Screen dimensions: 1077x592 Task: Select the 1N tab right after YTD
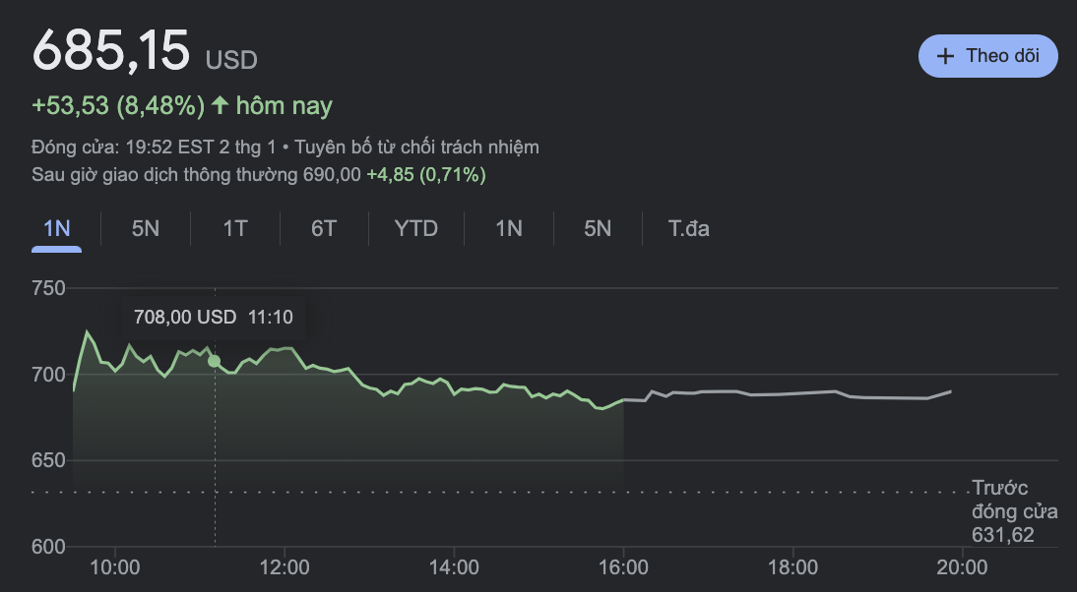click(x=508, y=229)
